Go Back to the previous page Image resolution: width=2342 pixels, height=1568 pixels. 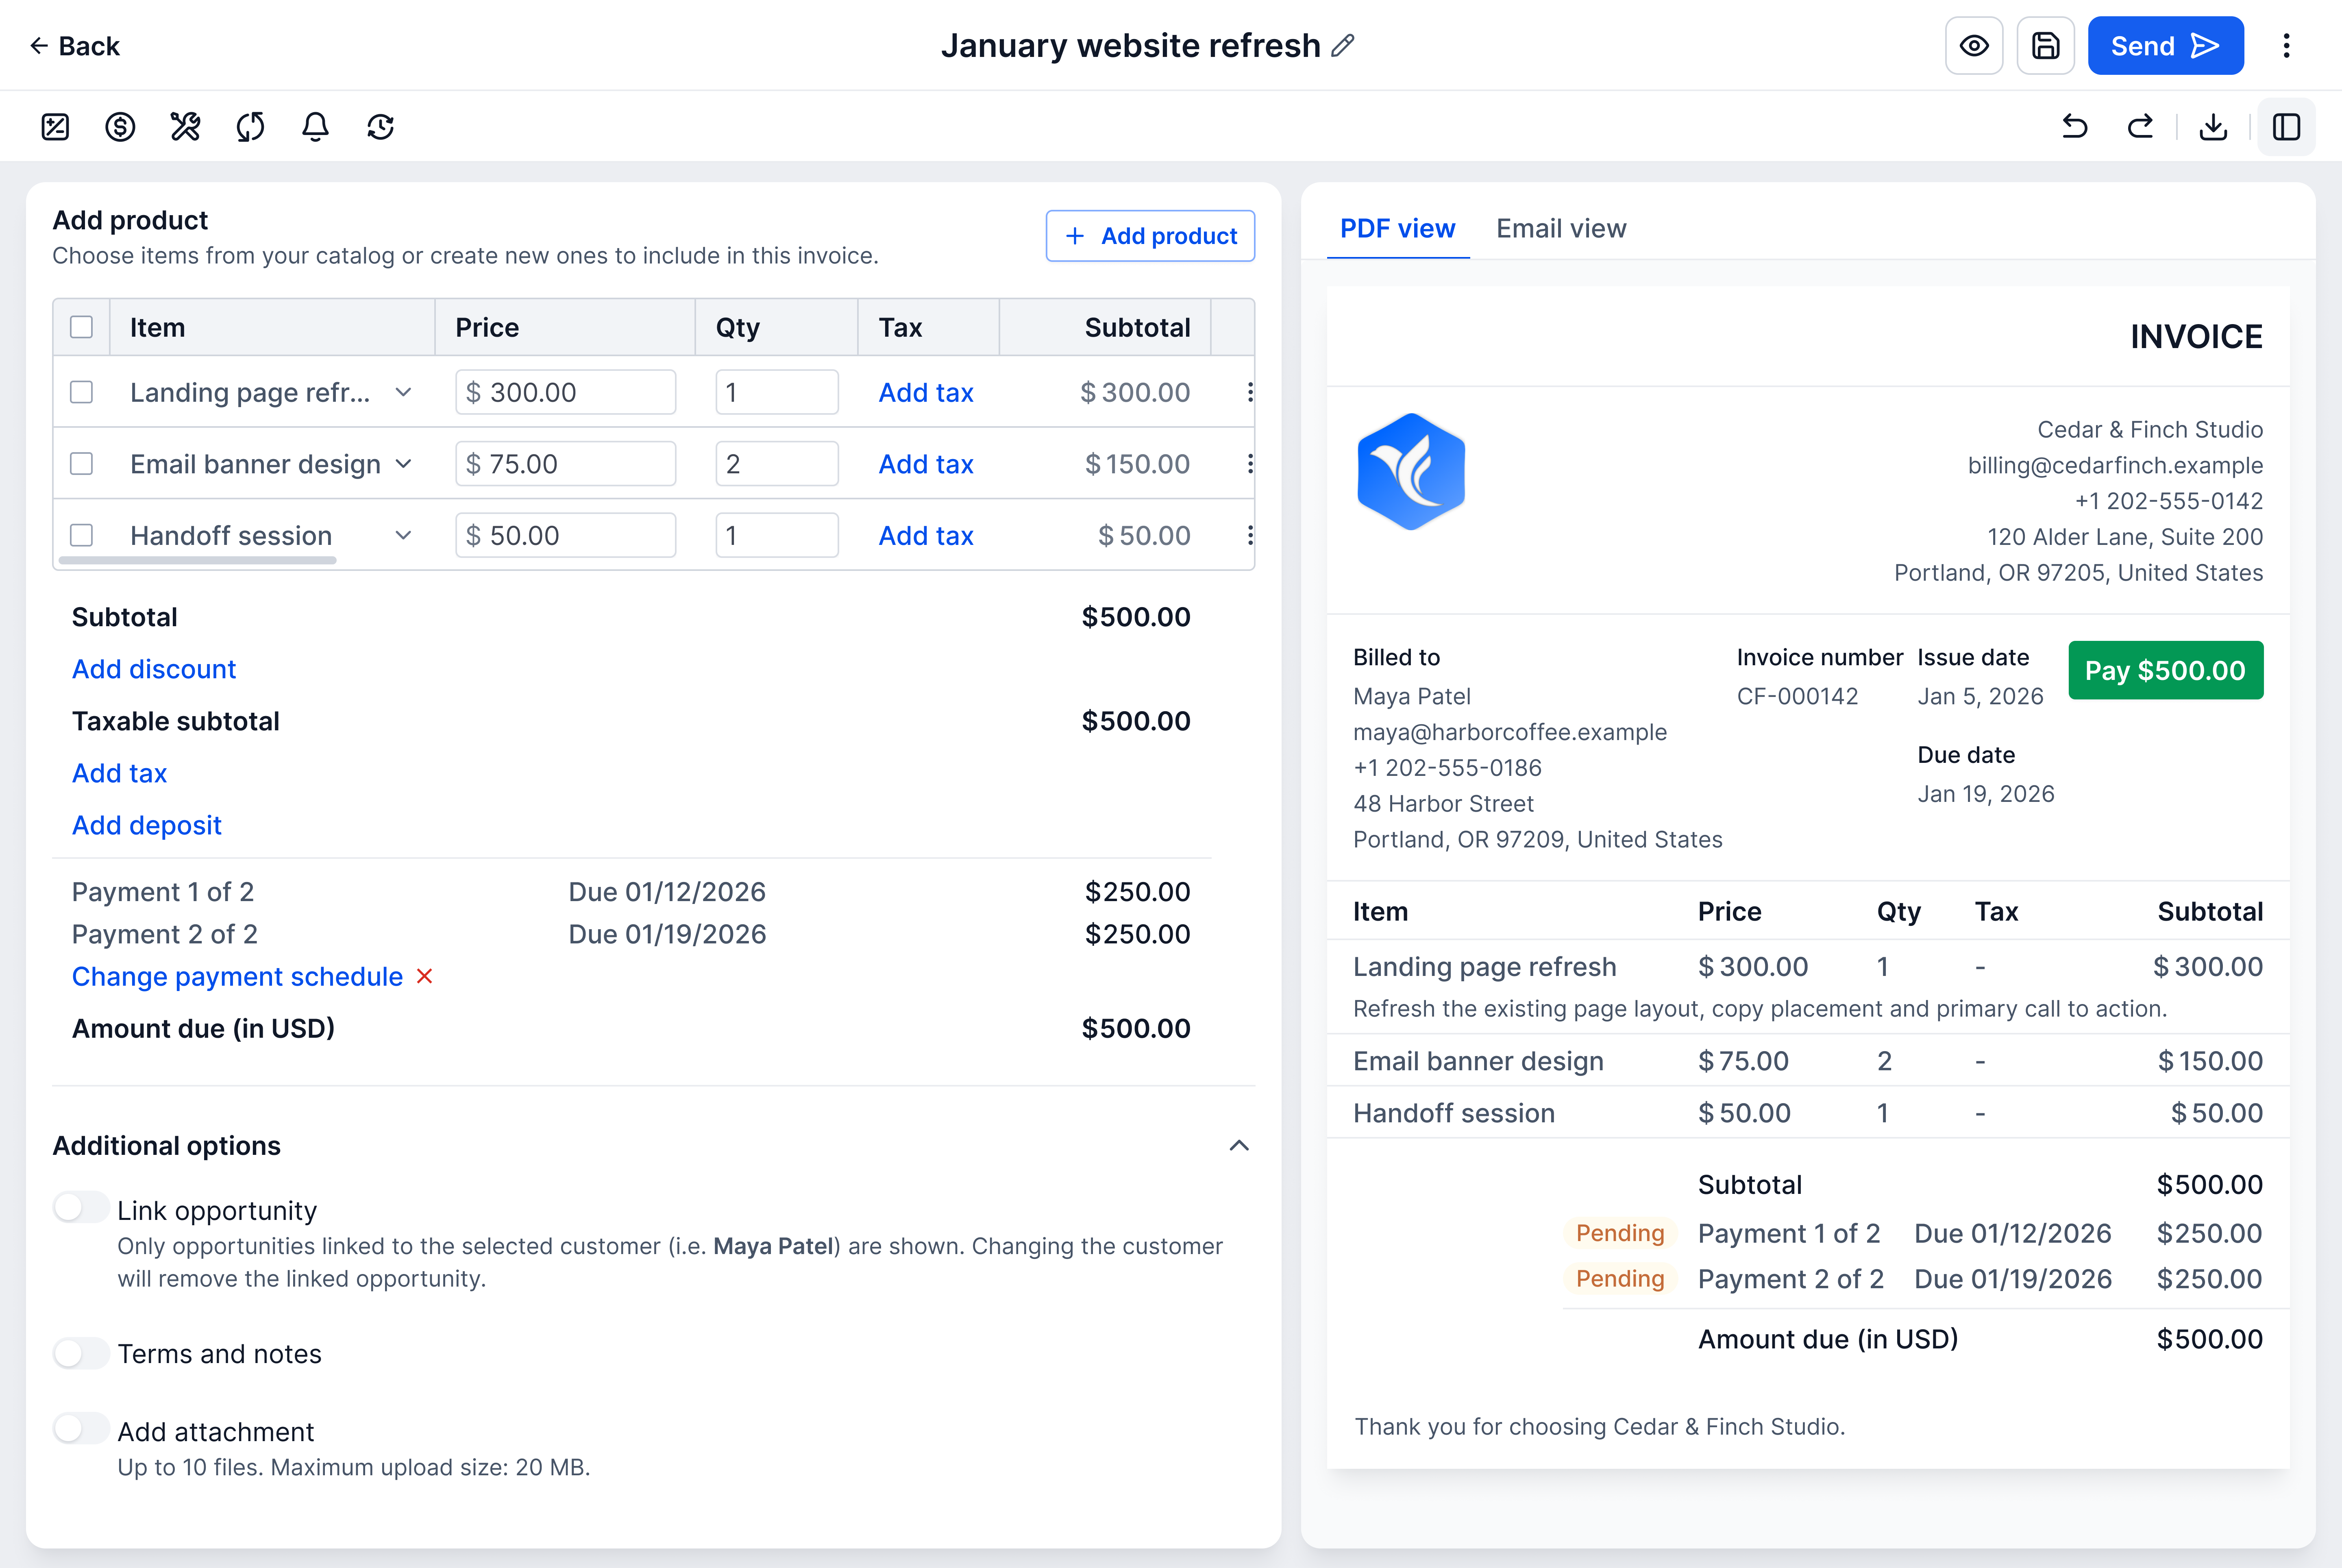coord(74,46)
